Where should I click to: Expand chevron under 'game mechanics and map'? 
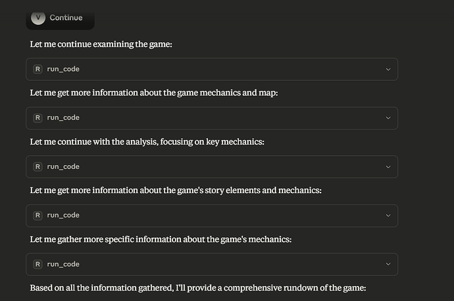388,118
